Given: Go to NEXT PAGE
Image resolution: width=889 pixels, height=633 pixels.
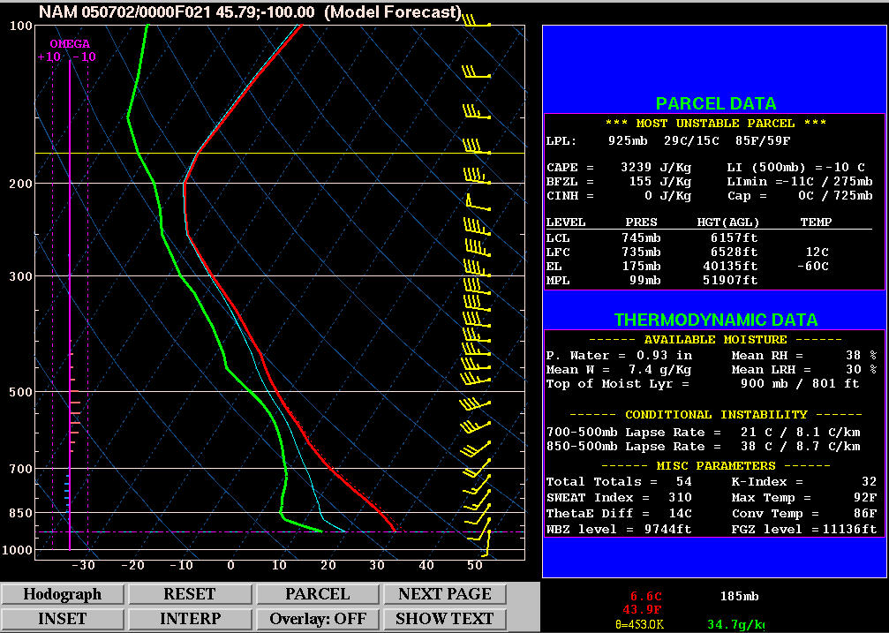Looking at the screenshot, I should click(x=445, y=594).
